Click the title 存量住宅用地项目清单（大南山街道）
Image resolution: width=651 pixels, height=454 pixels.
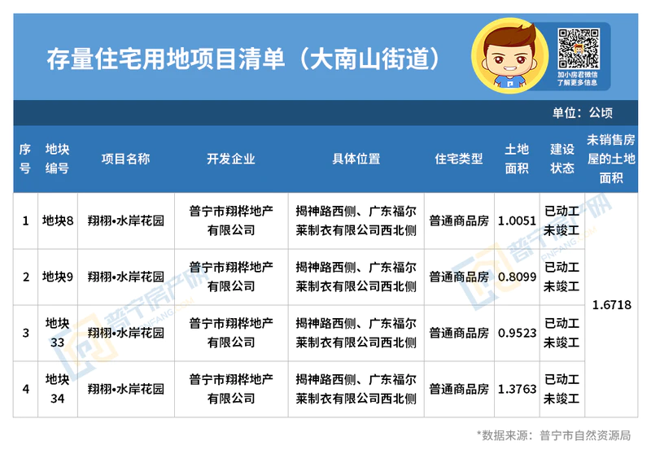click(x=243, y=59)
